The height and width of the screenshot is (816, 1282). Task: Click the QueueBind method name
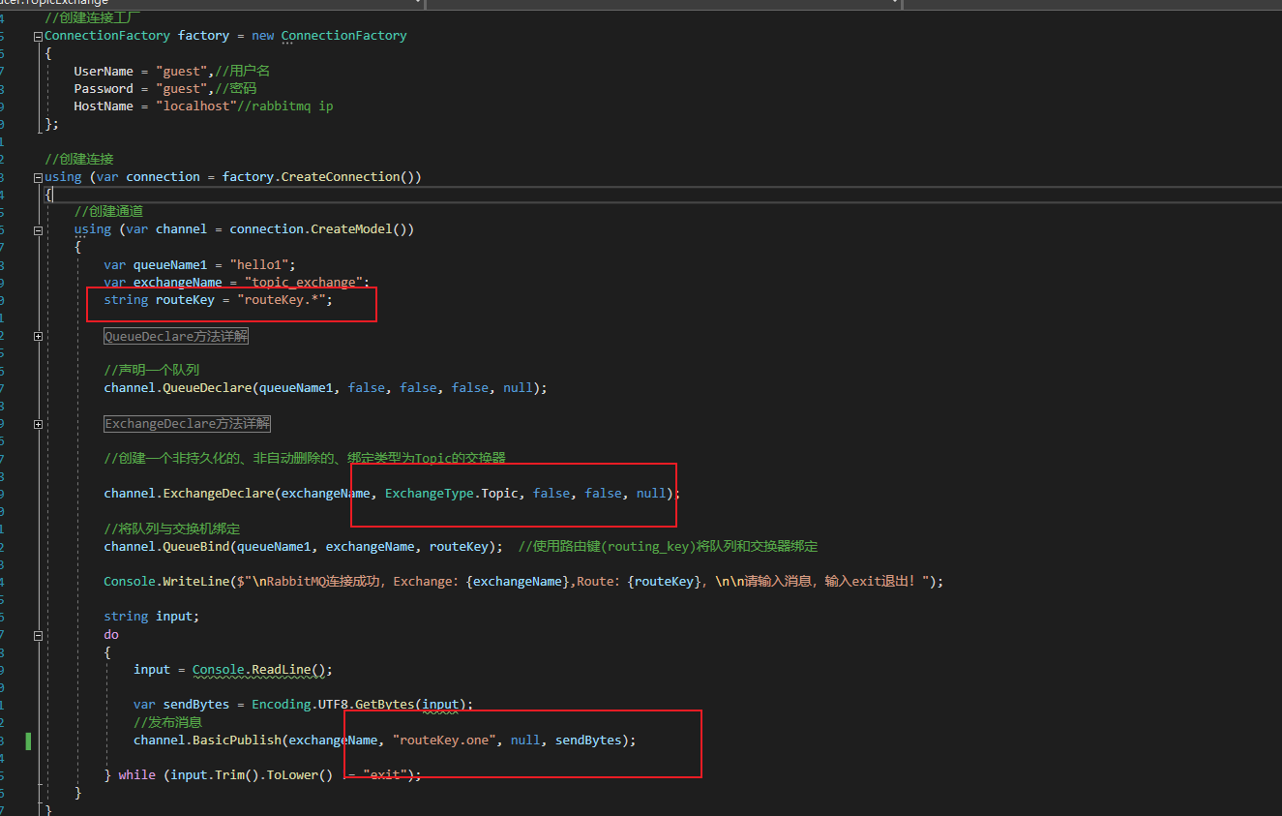195,546
